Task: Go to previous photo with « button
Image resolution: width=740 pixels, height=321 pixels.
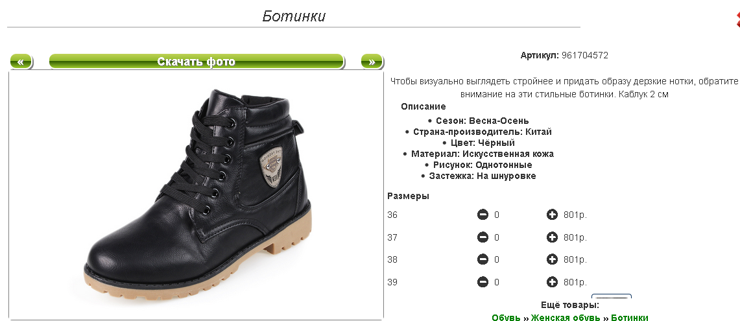Action: 21,62
